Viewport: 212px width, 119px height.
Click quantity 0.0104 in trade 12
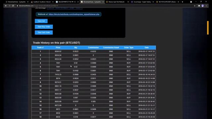pos(76,94)
